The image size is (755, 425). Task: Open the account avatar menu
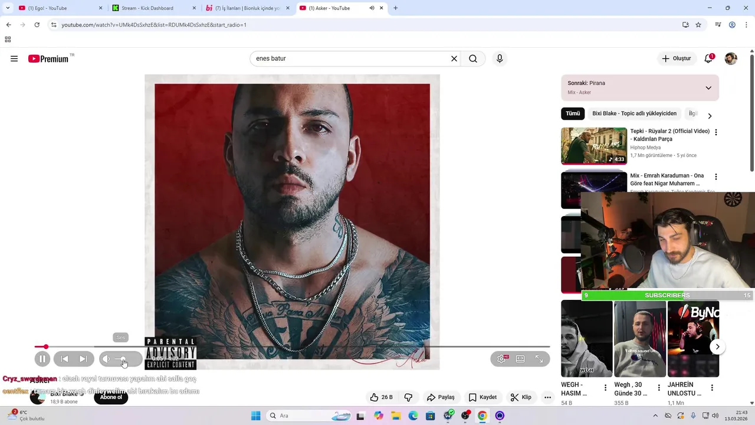(x=731, y=58)
